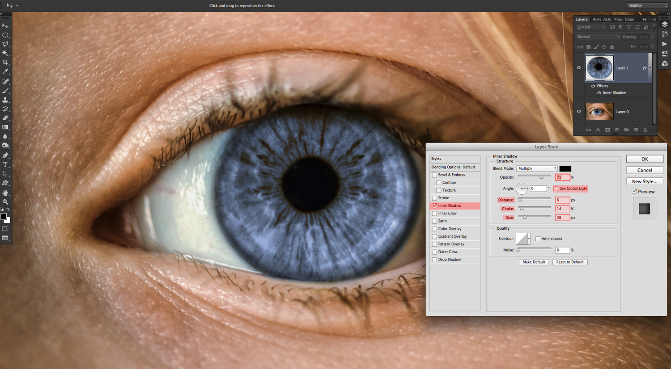Enable the Use Global Light checkbox

[x=556, y=189]
